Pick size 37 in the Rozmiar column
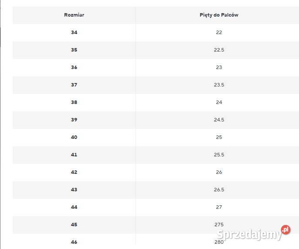Viewport: 299px width, 249px height. [x=74, y=85]
